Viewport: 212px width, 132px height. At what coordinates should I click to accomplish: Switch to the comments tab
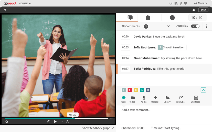[x=130, y=18]
